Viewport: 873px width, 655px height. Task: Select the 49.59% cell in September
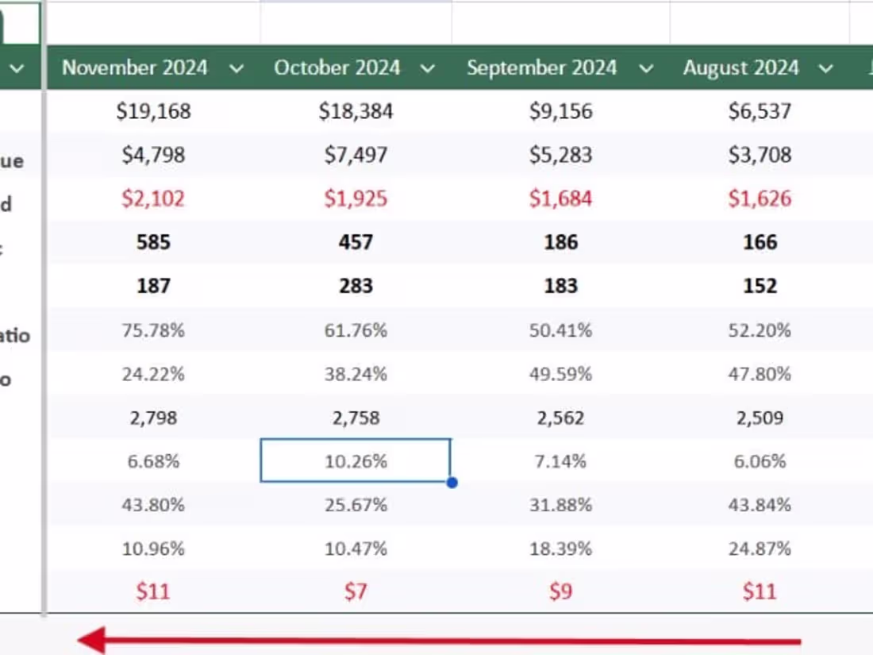560,374
